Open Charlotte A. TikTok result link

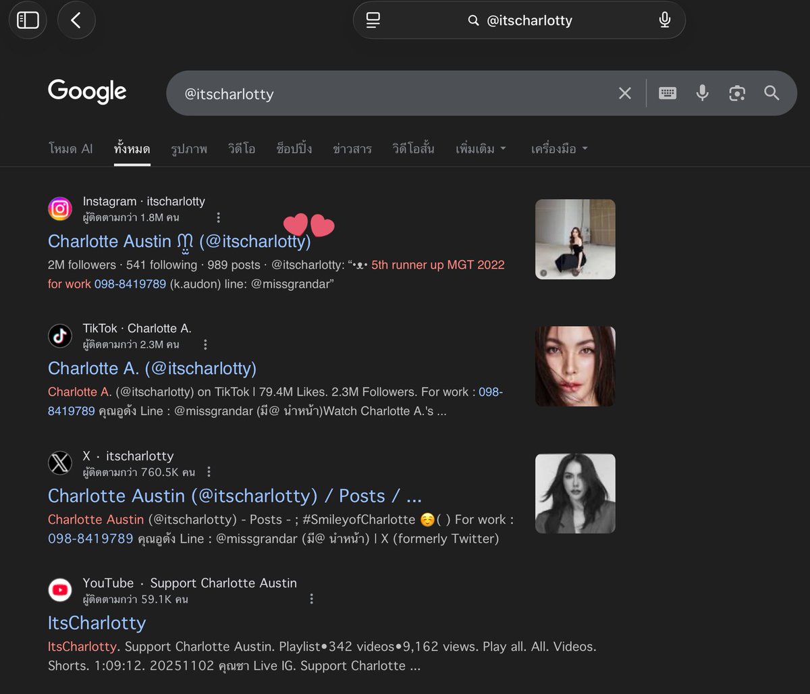(153, 368)
